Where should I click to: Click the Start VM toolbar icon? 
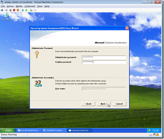pos(7,10)
